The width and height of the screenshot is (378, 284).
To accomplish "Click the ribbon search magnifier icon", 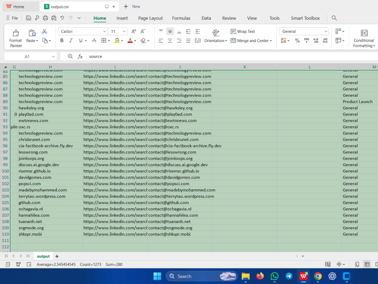I will (x=334, y=18).
